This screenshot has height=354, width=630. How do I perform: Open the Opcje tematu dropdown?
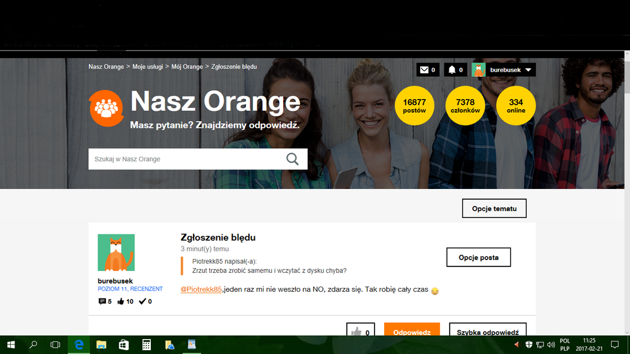(x=494, y=208)
